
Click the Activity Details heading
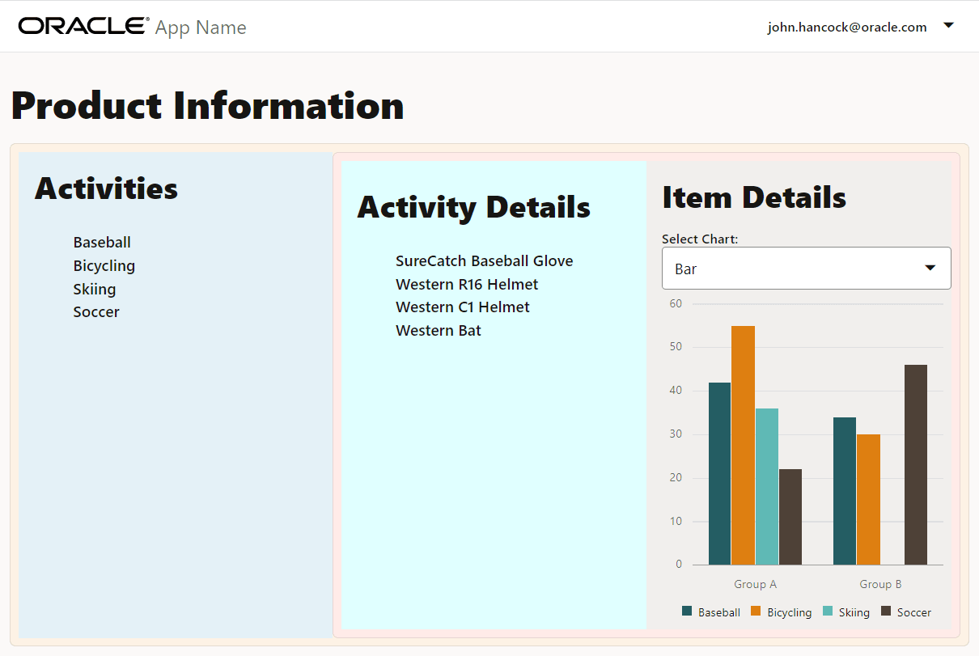point(474,207)
